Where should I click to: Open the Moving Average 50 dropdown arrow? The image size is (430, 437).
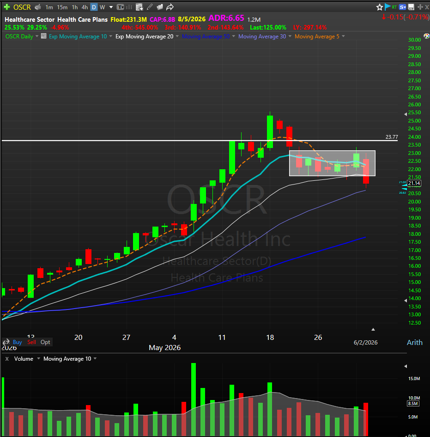click(234, 36)
